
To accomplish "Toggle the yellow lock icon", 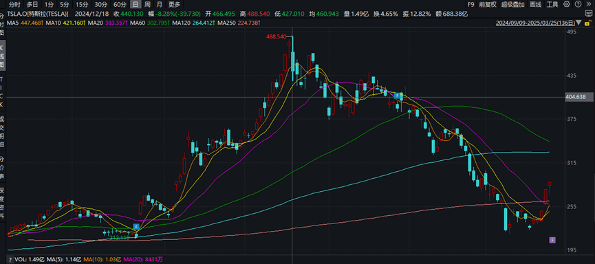I will pos(588,23).
